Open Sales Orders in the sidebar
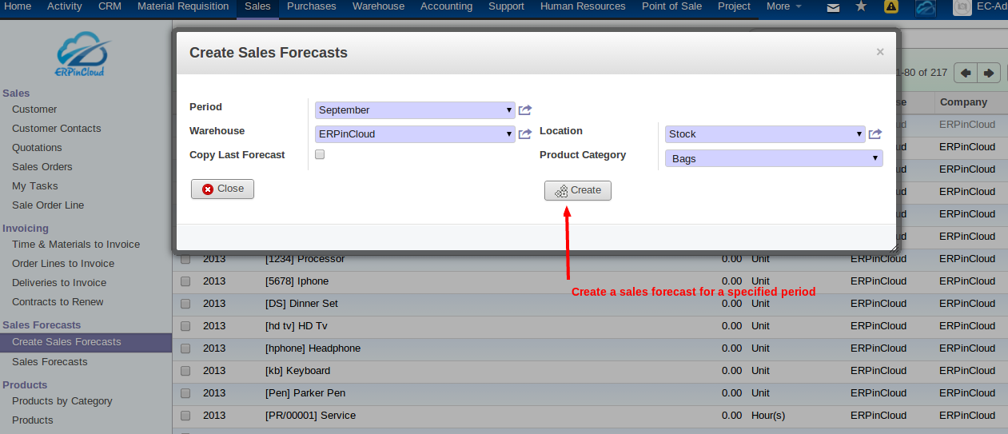 [x=42, y=167]
